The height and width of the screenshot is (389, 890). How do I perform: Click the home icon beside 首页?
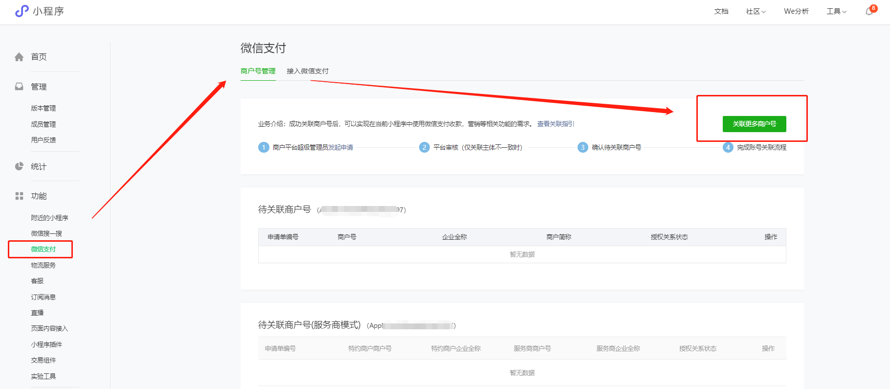pyautogui.click(x=19, y=57)
